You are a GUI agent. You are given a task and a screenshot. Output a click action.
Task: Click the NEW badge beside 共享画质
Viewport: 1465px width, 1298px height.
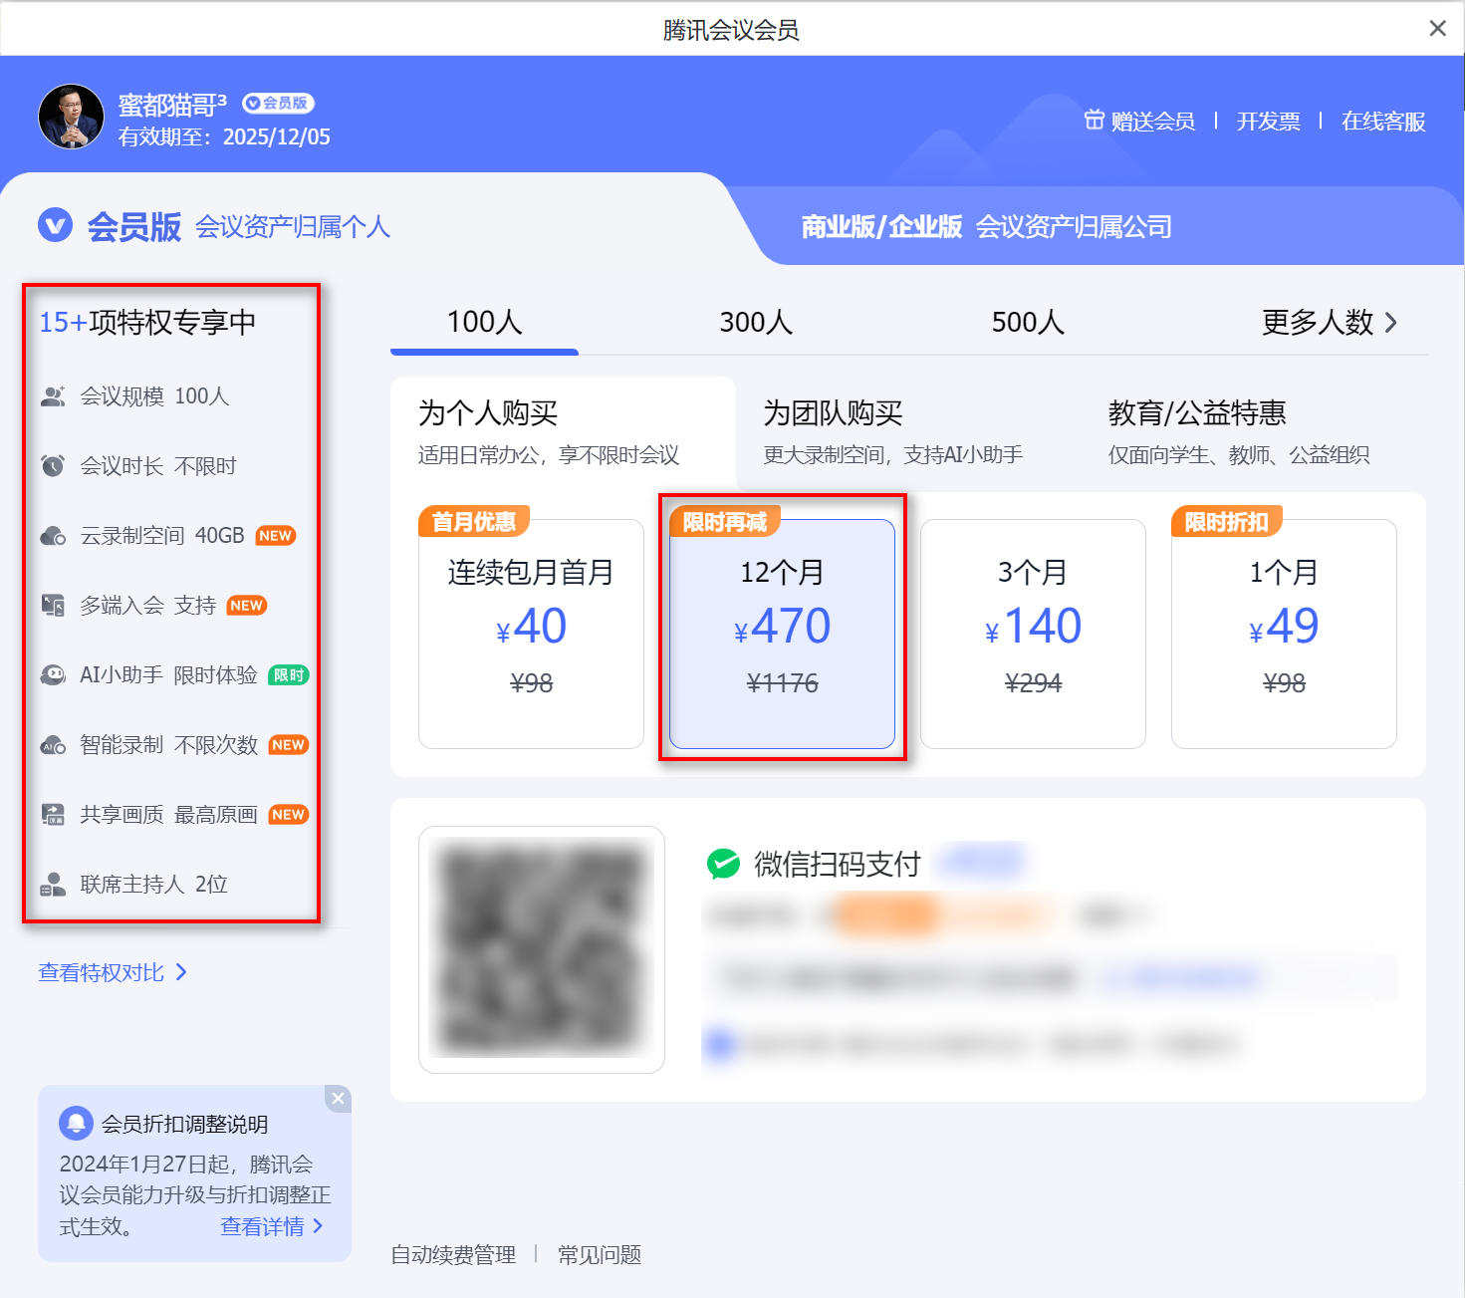(x=289, y=815)
